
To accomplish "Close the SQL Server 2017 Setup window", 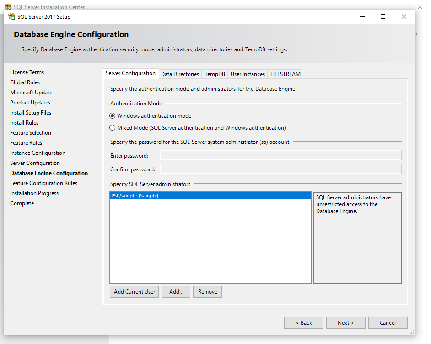I will click(x=404, y=17).
